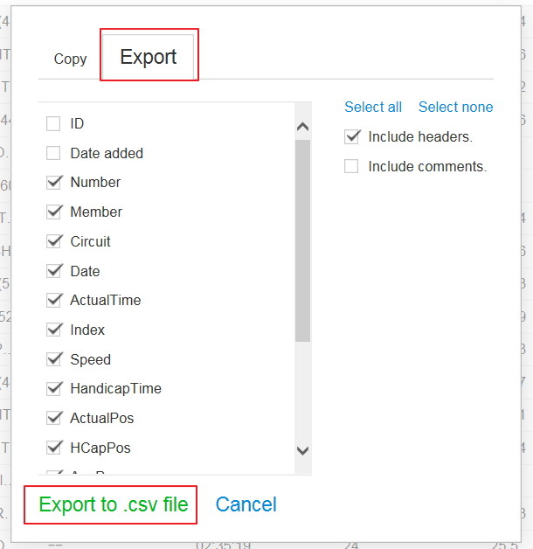
Task: Click the scroll down arrow in column list
Action: [302, 450]
